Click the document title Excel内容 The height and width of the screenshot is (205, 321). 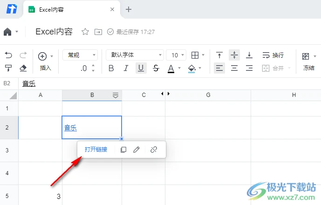[x=54, y=32]
